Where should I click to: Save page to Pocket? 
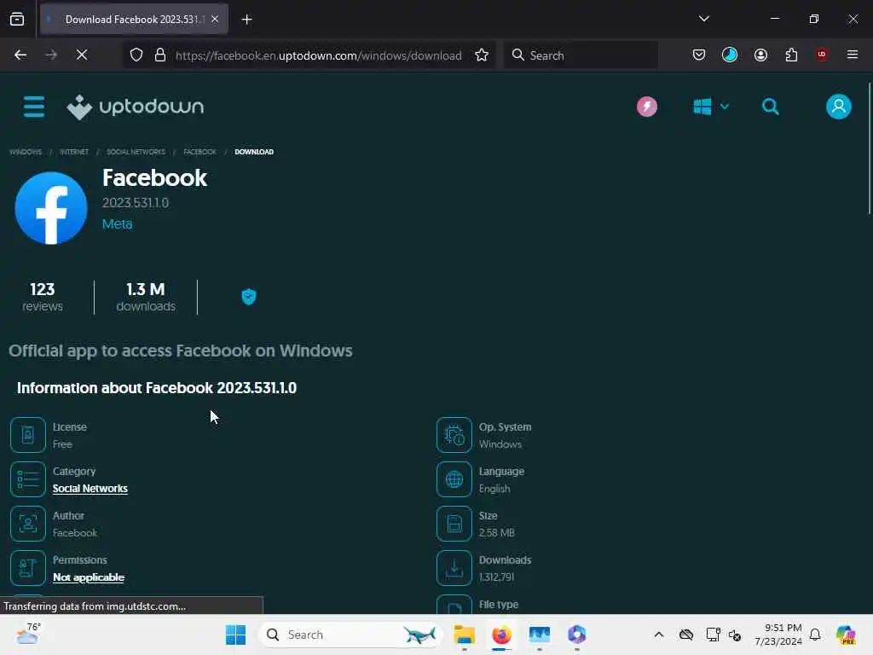699,55
